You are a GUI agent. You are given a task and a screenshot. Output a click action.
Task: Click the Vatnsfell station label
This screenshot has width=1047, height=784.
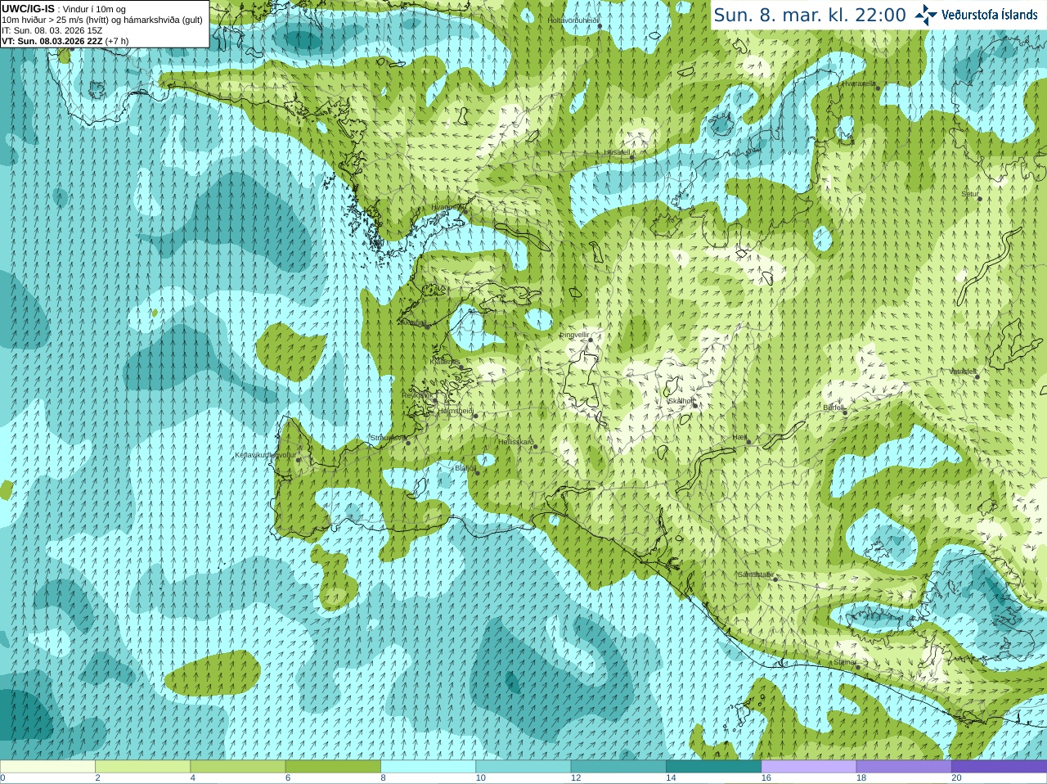[964, 372]
